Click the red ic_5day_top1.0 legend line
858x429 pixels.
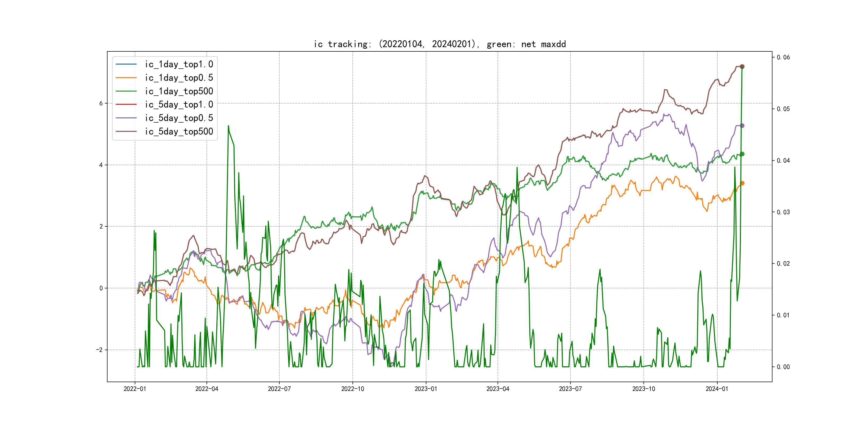pyautogui.click(x=126, y=104)
